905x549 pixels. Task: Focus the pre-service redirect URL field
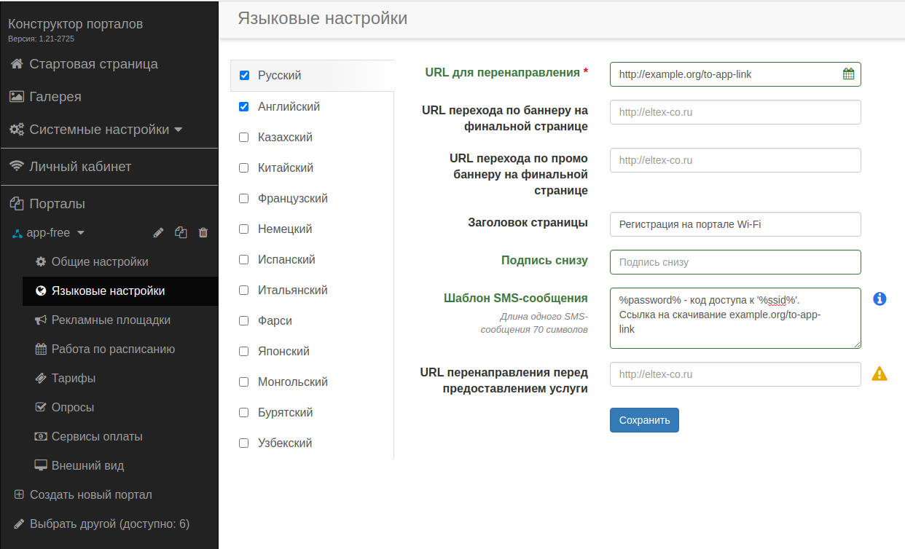(x=735, y=374)
